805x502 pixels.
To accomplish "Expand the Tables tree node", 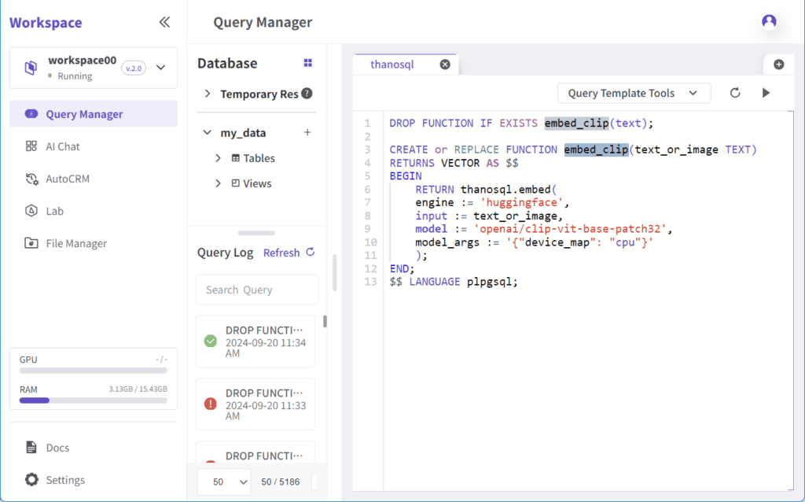I will point(219,158).
